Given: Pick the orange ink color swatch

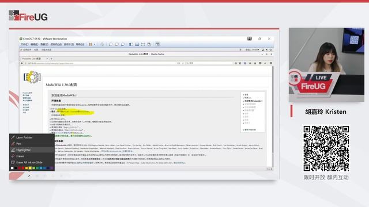Looking at the screenshot, I should (x=27, y=168).
